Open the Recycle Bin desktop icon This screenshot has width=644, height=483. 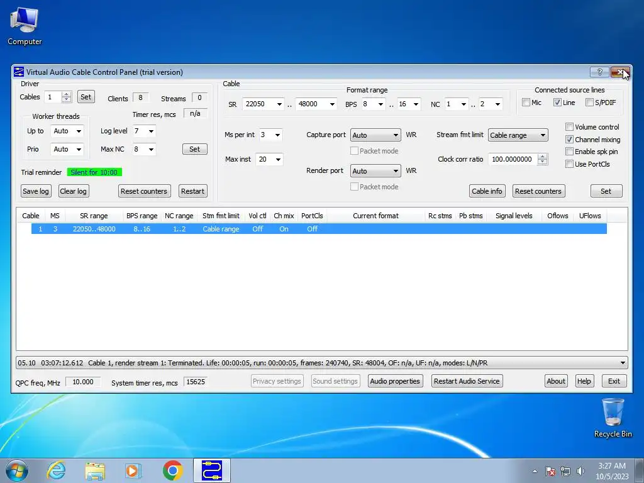[x=613, y=418]
